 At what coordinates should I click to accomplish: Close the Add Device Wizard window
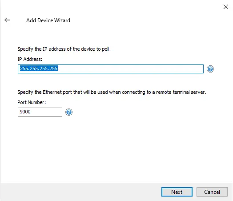(226, 7)
